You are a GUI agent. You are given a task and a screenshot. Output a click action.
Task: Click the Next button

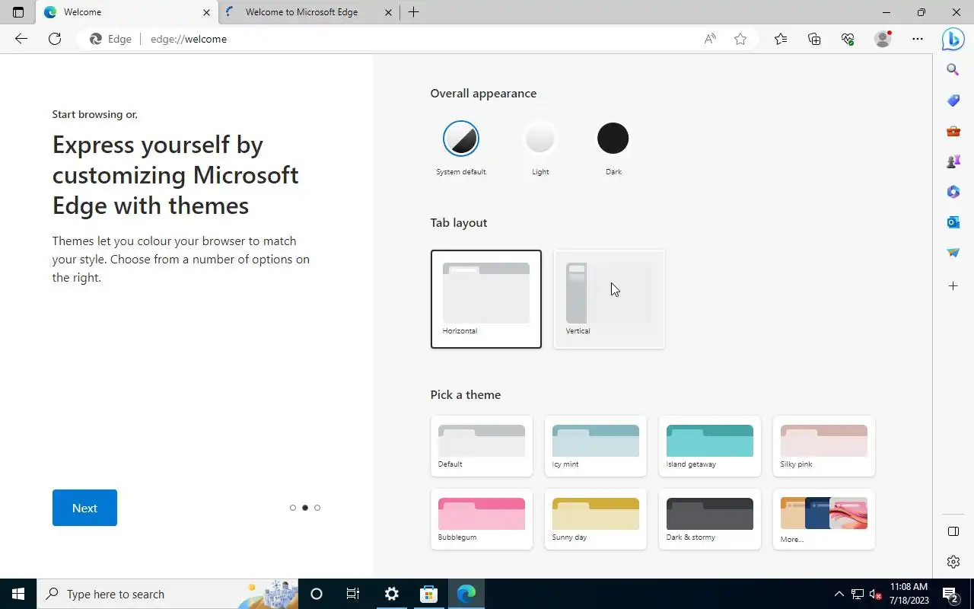(84, 508)
